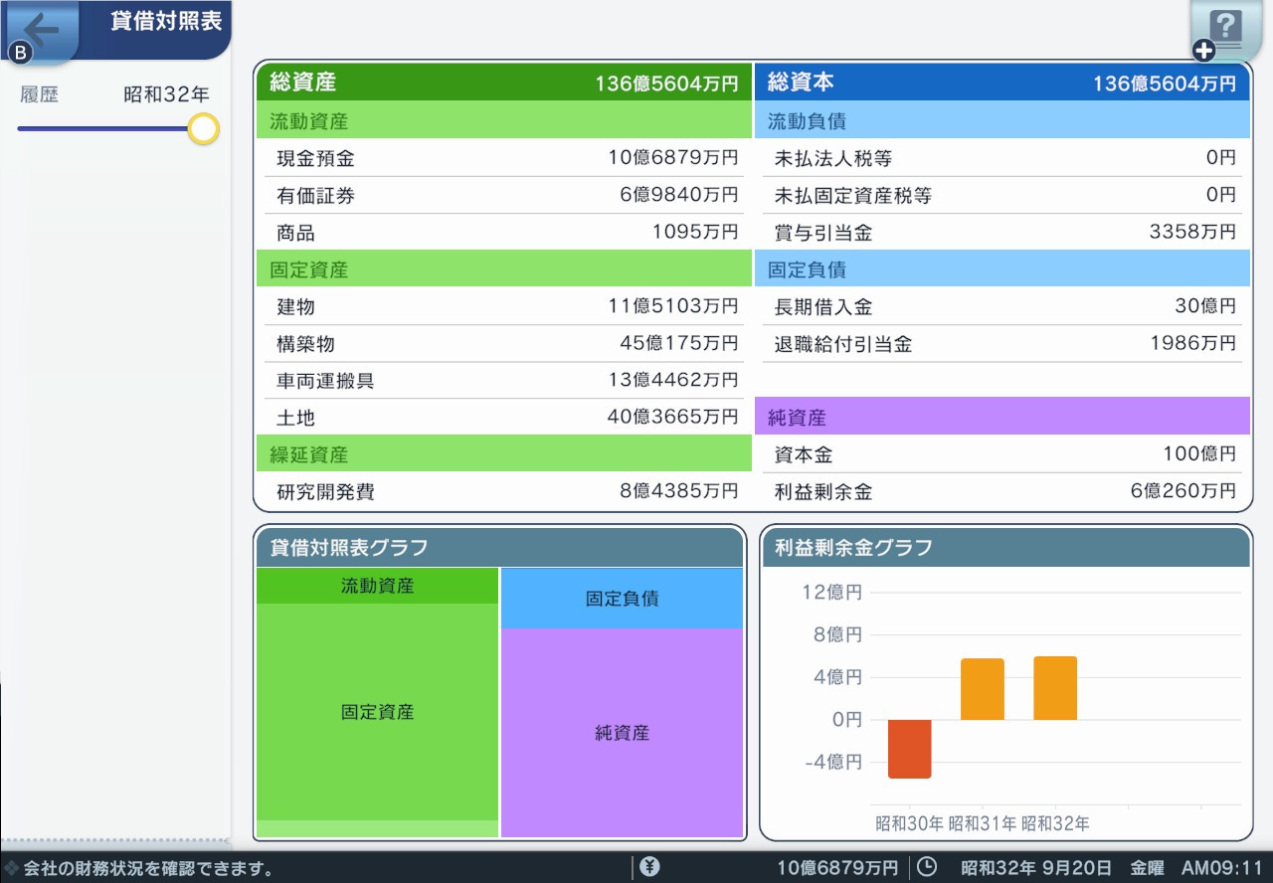
Task: Click the 45億175万円 value
Action: coord(679,343)
